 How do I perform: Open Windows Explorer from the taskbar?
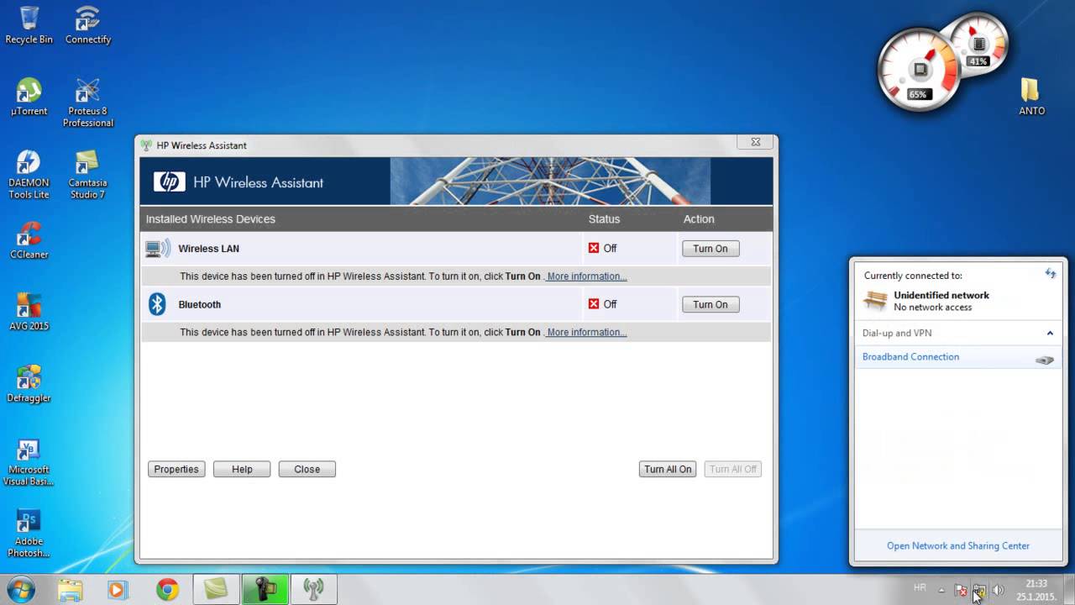(71, 590)
